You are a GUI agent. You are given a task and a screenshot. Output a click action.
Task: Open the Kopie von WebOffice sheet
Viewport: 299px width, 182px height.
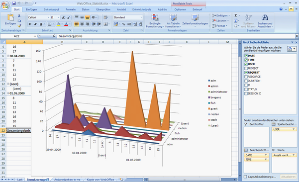[100, 180]
